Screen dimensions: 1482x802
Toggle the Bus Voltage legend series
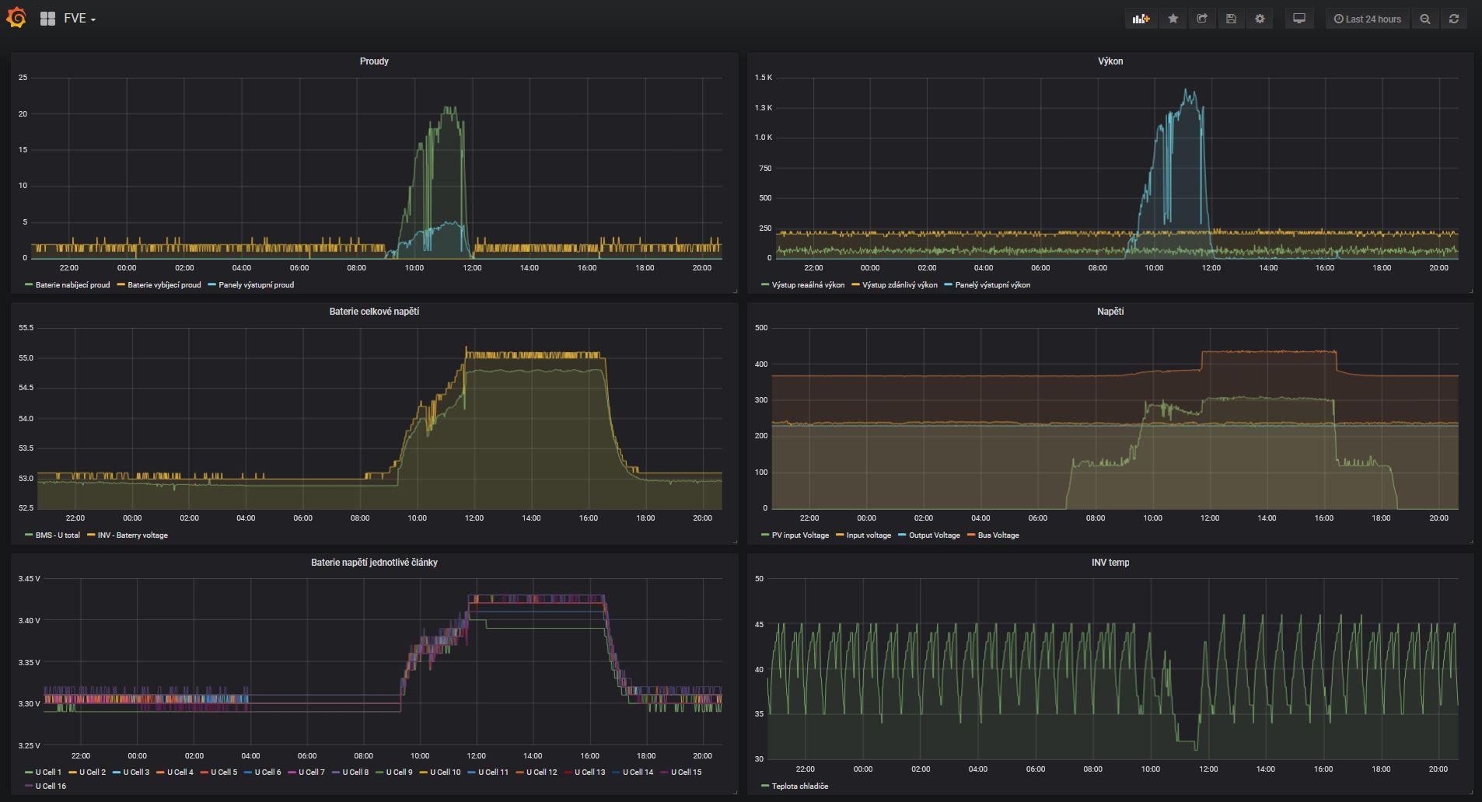998,535
